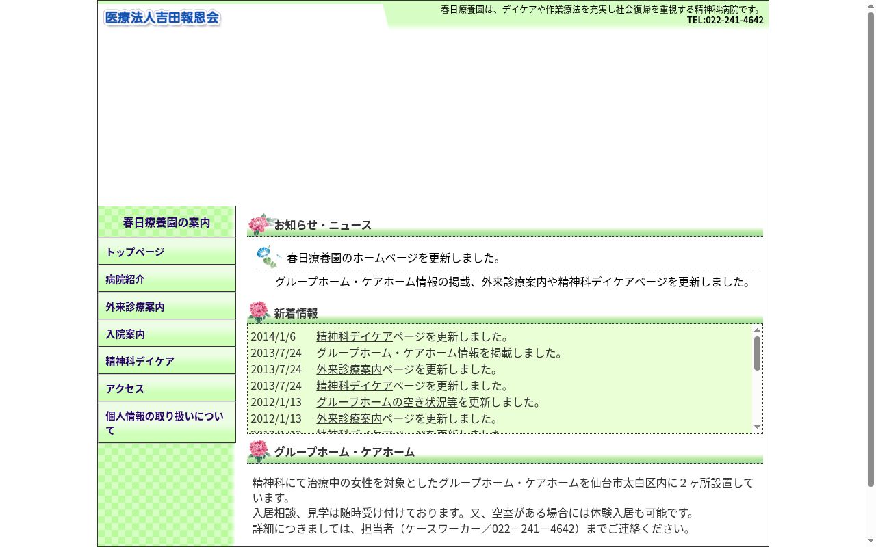Click the line beginning 入居相談、見学は随時受け付け
Screen dimensions: 876x547
point(474,513)
